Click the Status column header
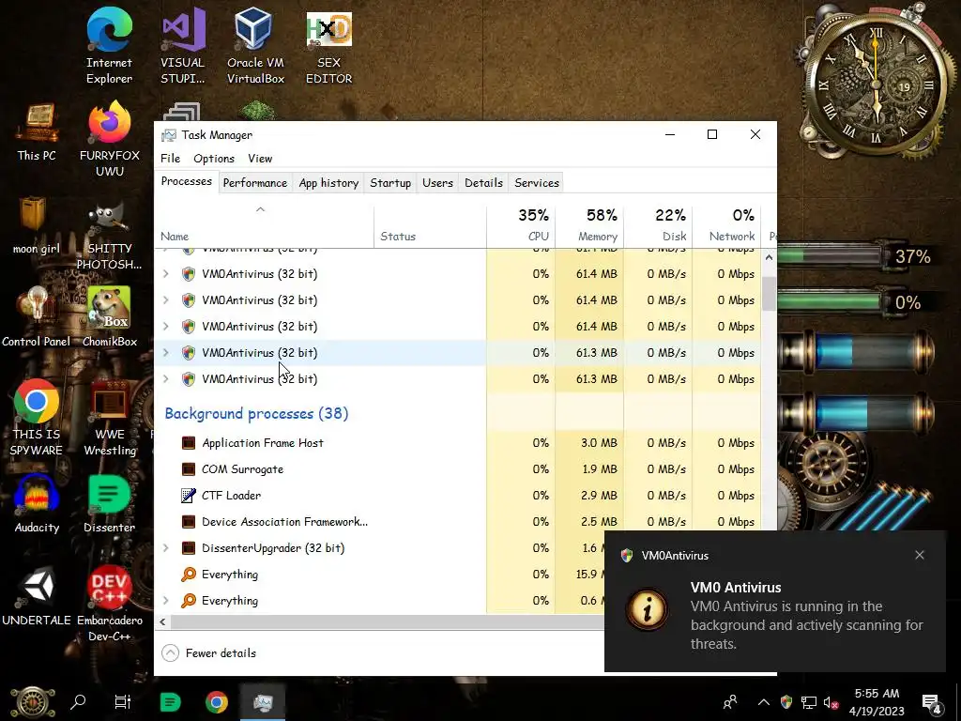 [x=430, y=225]
